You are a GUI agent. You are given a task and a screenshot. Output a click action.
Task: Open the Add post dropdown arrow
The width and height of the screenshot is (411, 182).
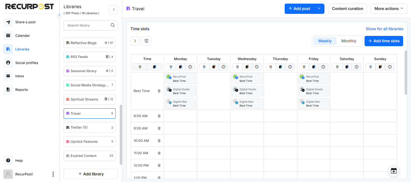319,9
